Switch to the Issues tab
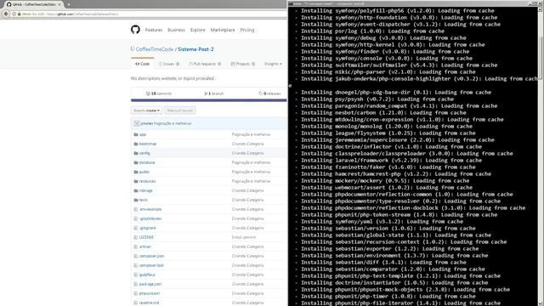The image size is (544, 306). (x=169, y=64)
